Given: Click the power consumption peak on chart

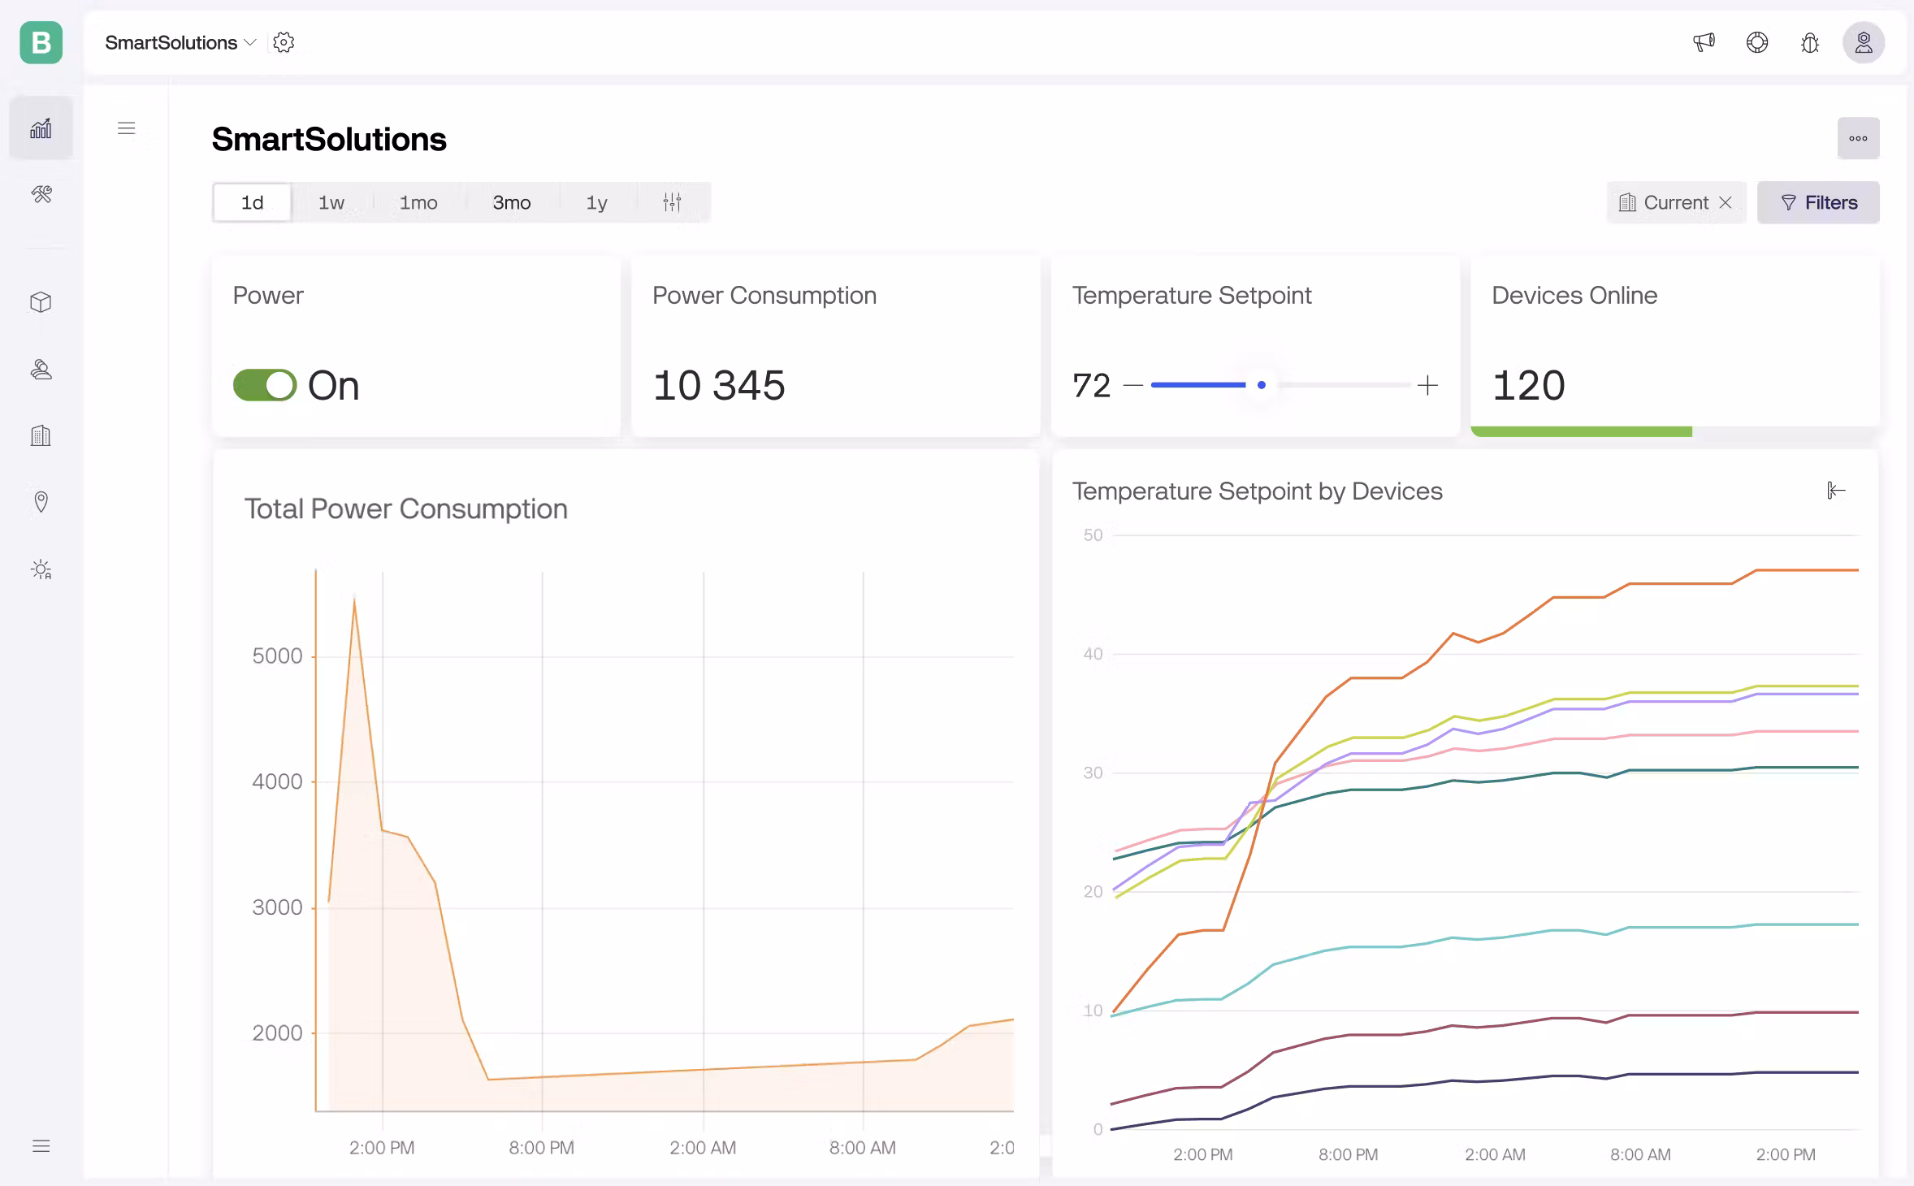Looking at the screenshot, I should point(354,599).
